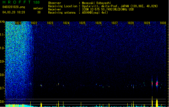This screenshot has height=107, width=169.
Task: Click the HROFFT 1.0.0 title text
Action: pyautogui.click(x=21, y=2)
